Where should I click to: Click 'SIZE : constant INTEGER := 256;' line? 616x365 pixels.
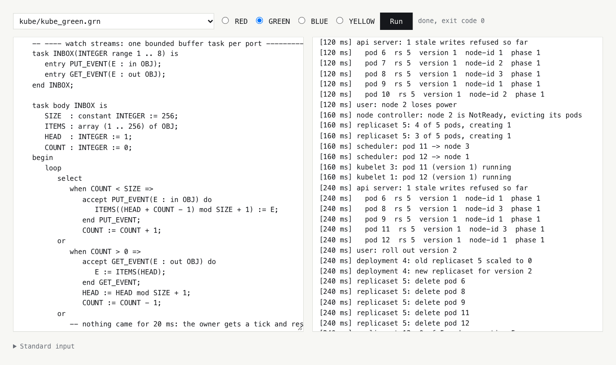pyautogui.click(x=111, y=116)
